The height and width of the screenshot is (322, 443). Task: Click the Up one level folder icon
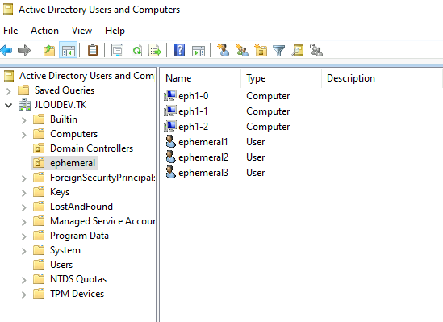(49, 51)
